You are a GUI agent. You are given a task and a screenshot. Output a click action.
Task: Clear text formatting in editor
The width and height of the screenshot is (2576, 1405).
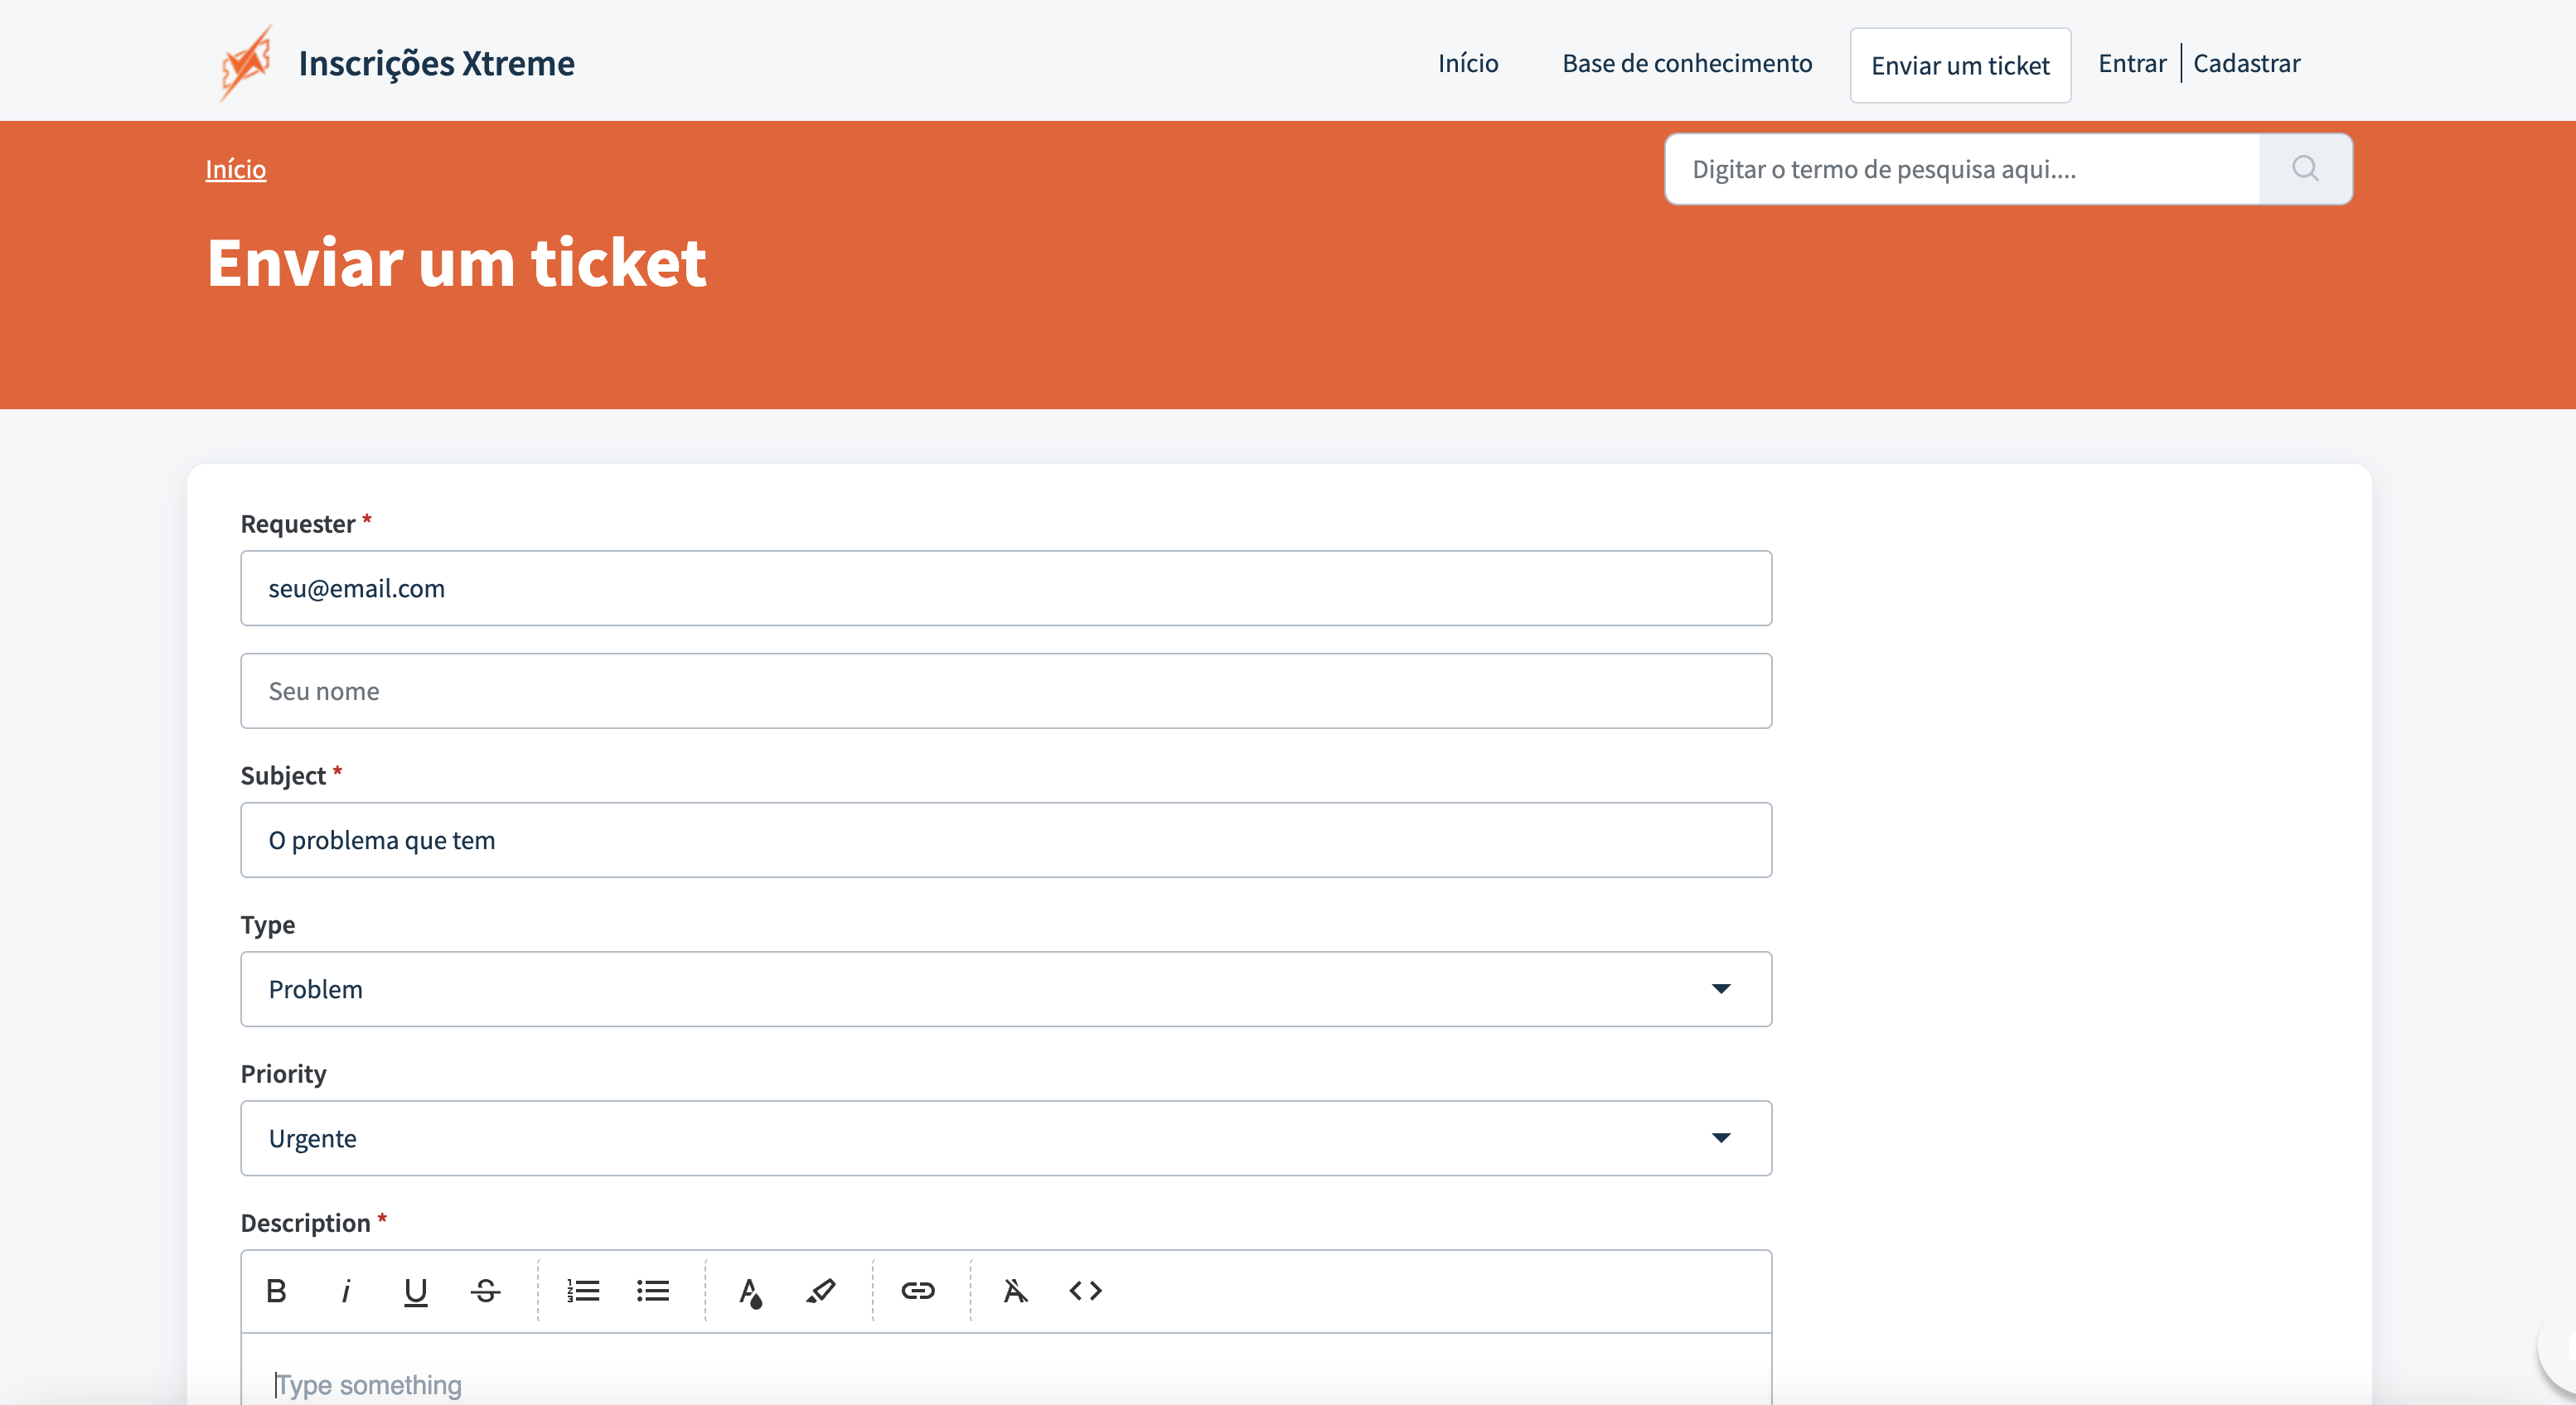pyautogui.click(x=1015, y=1291)
